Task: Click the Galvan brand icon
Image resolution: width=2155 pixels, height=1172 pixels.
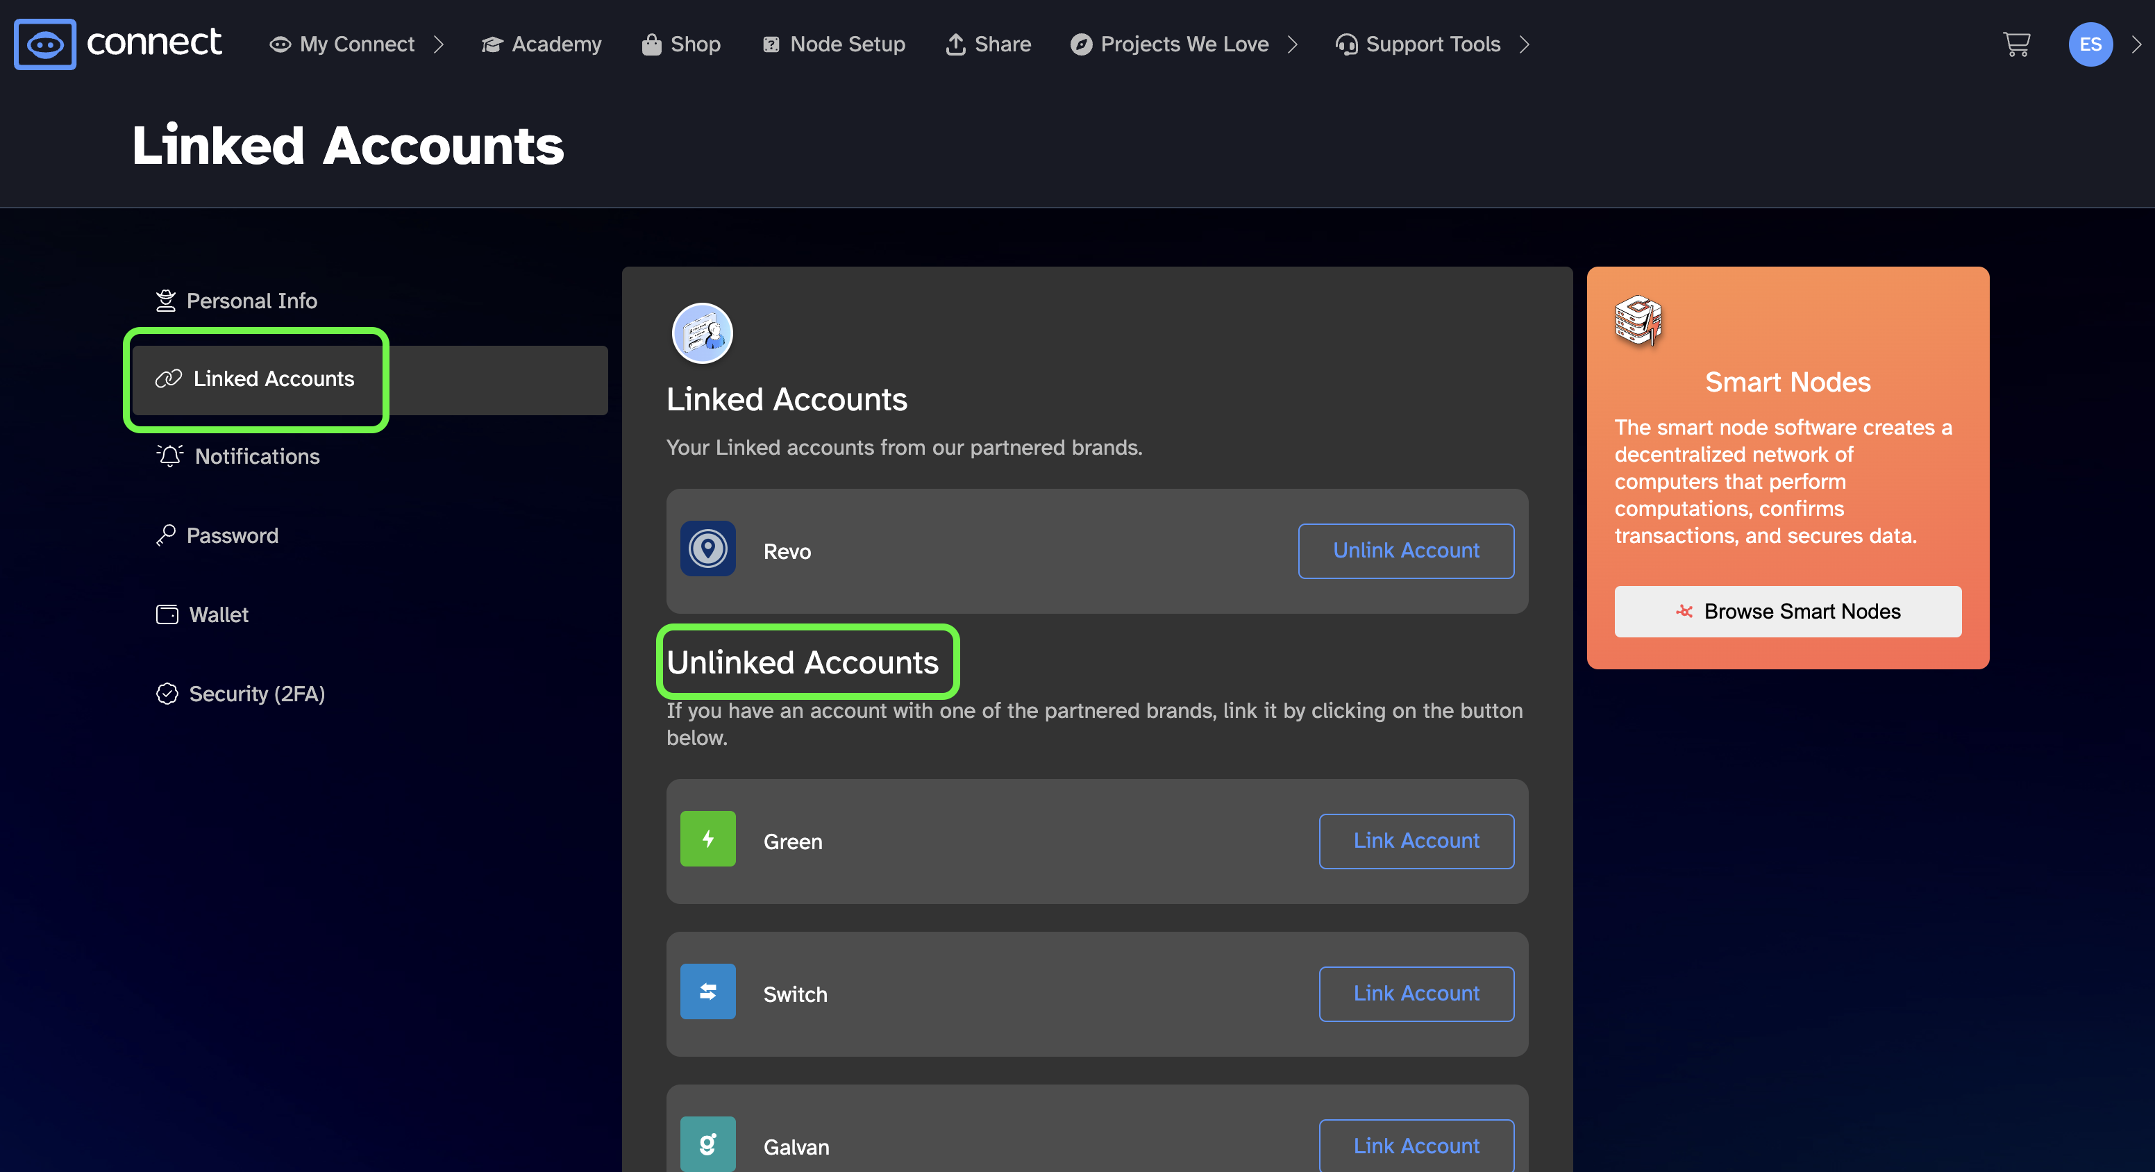Action: 707,1144
